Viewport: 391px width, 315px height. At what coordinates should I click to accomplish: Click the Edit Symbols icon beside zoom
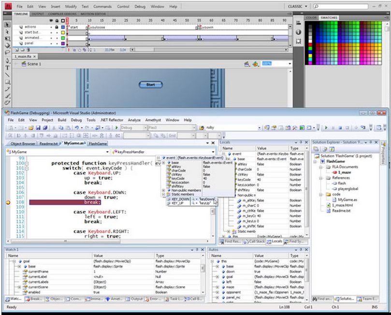click(x=255, y=64)
